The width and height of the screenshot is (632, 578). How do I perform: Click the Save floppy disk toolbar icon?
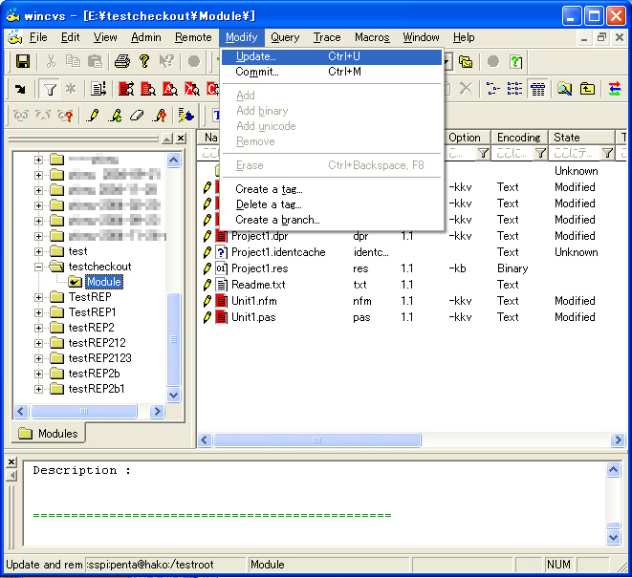(x=23, y=62)
